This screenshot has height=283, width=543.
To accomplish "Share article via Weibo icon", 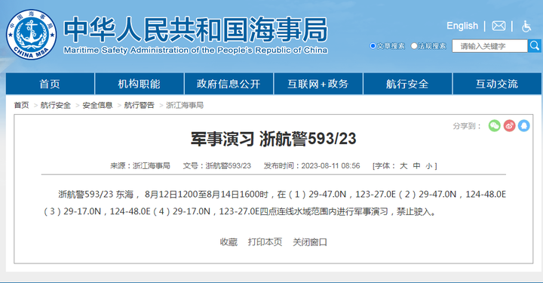I will click(509, 126).
